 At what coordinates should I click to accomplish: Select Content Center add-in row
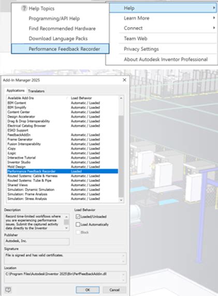point(63,112)
